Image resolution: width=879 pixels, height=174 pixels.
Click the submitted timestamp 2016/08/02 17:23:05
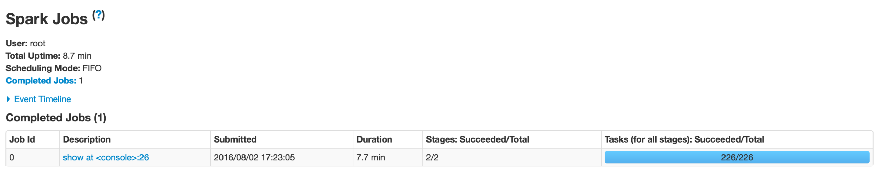click(x=254, y=157)
